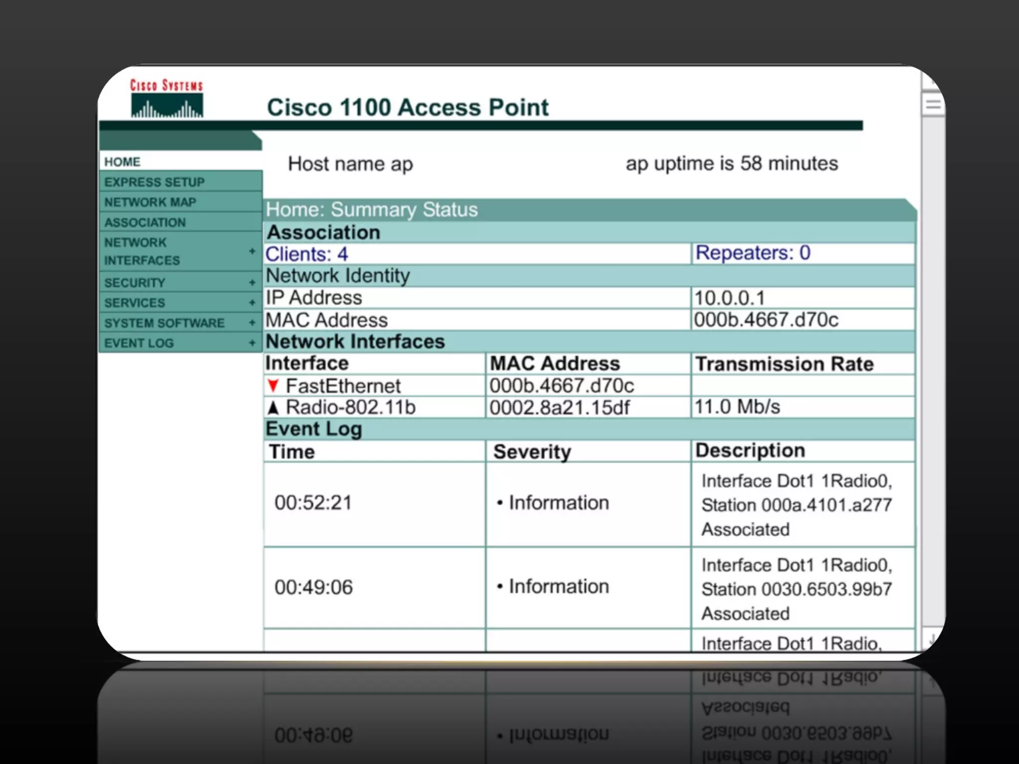Follow the Clients: 4 link
Screen dimensions: 1019x764
(306, 254)
